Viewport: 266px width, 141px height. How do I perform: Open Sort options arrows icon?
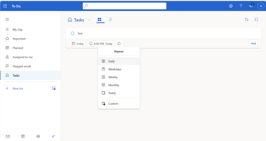point(247,19)
